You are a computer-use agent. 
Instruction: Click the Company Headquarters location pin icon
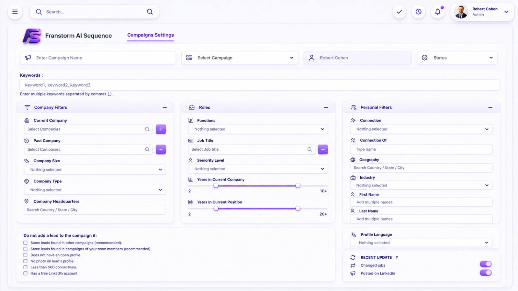coord(27,201)
